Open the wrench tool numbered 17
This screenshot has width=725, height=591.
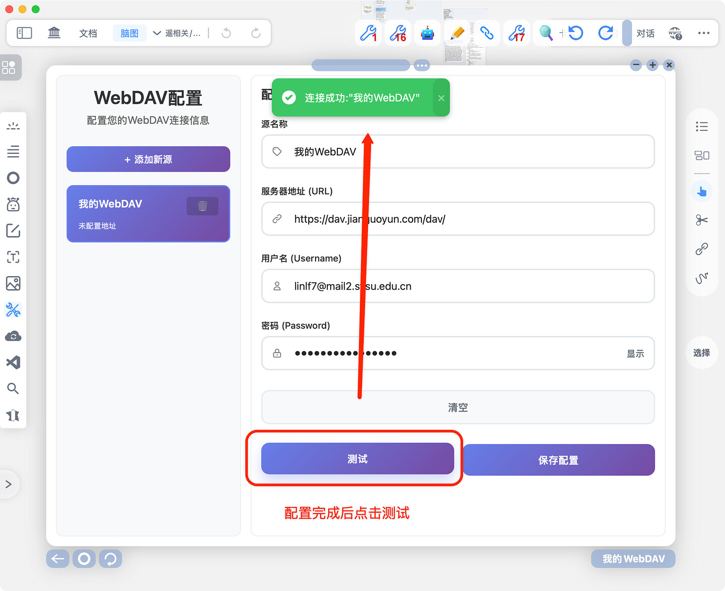[x=517, y=33]
